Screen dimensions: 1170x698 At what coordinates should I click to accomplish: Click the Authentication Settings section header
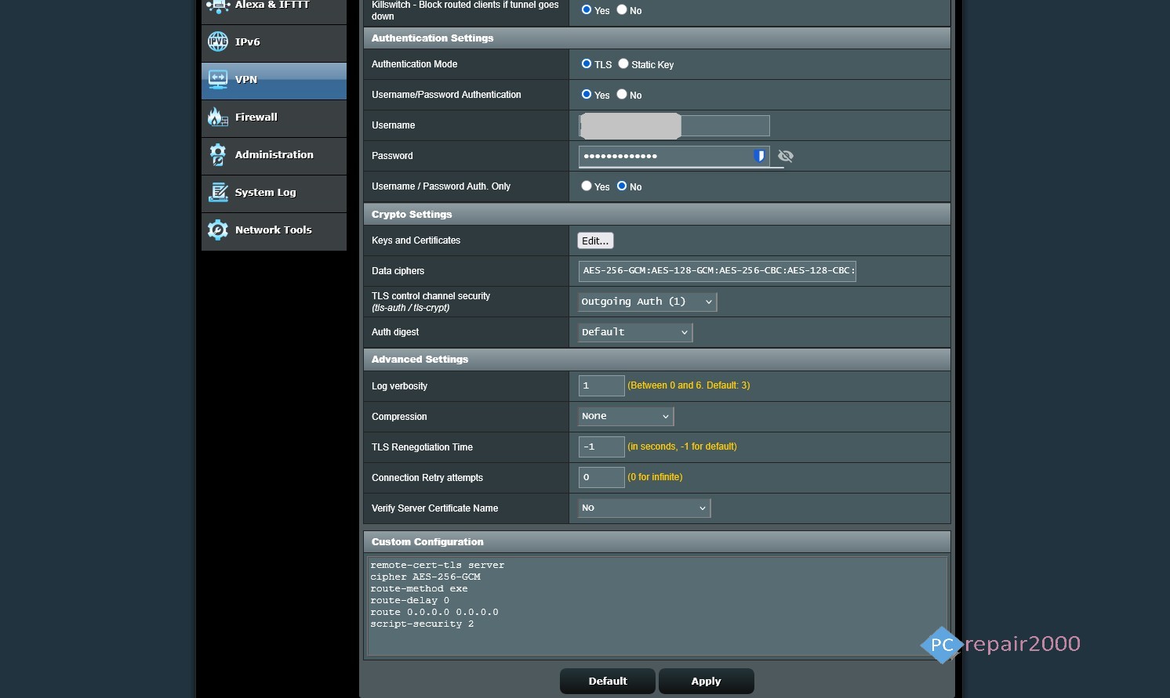[x=656, y=38]
